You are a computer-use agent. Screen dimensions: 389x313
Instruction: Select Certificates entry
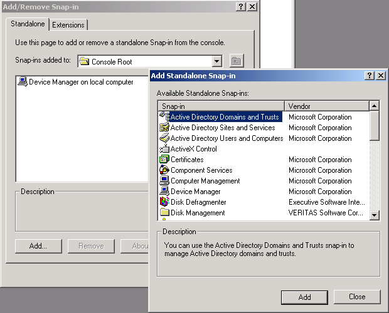187,160
